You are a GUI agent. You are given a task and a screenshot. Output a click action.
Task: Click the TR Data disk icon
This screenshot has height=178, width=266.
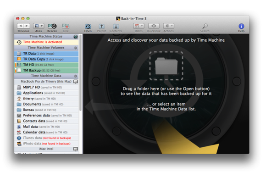click(19, 54)
